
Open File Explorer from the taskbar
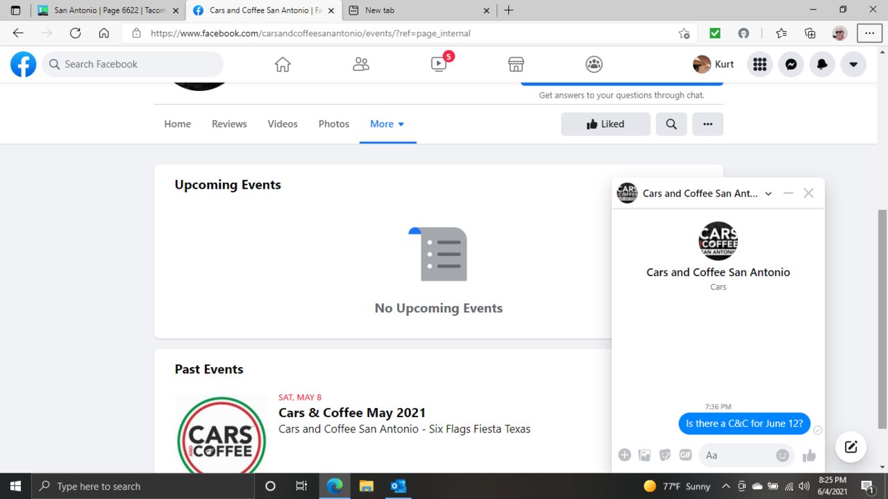[366, 486]
